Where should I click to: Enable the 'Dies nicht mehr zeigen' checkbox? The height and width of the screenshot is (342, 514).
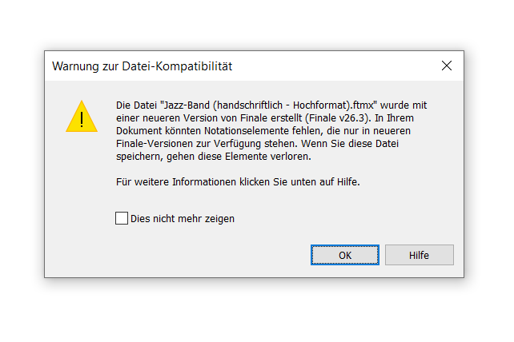pyautogui.click(x=121, y=218)
